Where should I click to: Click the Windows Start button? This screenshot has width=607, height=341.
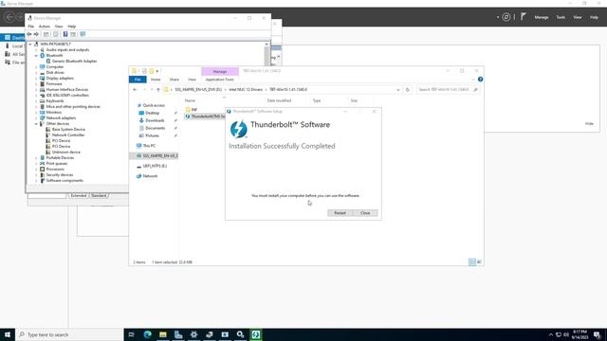(x=8, y=334)
